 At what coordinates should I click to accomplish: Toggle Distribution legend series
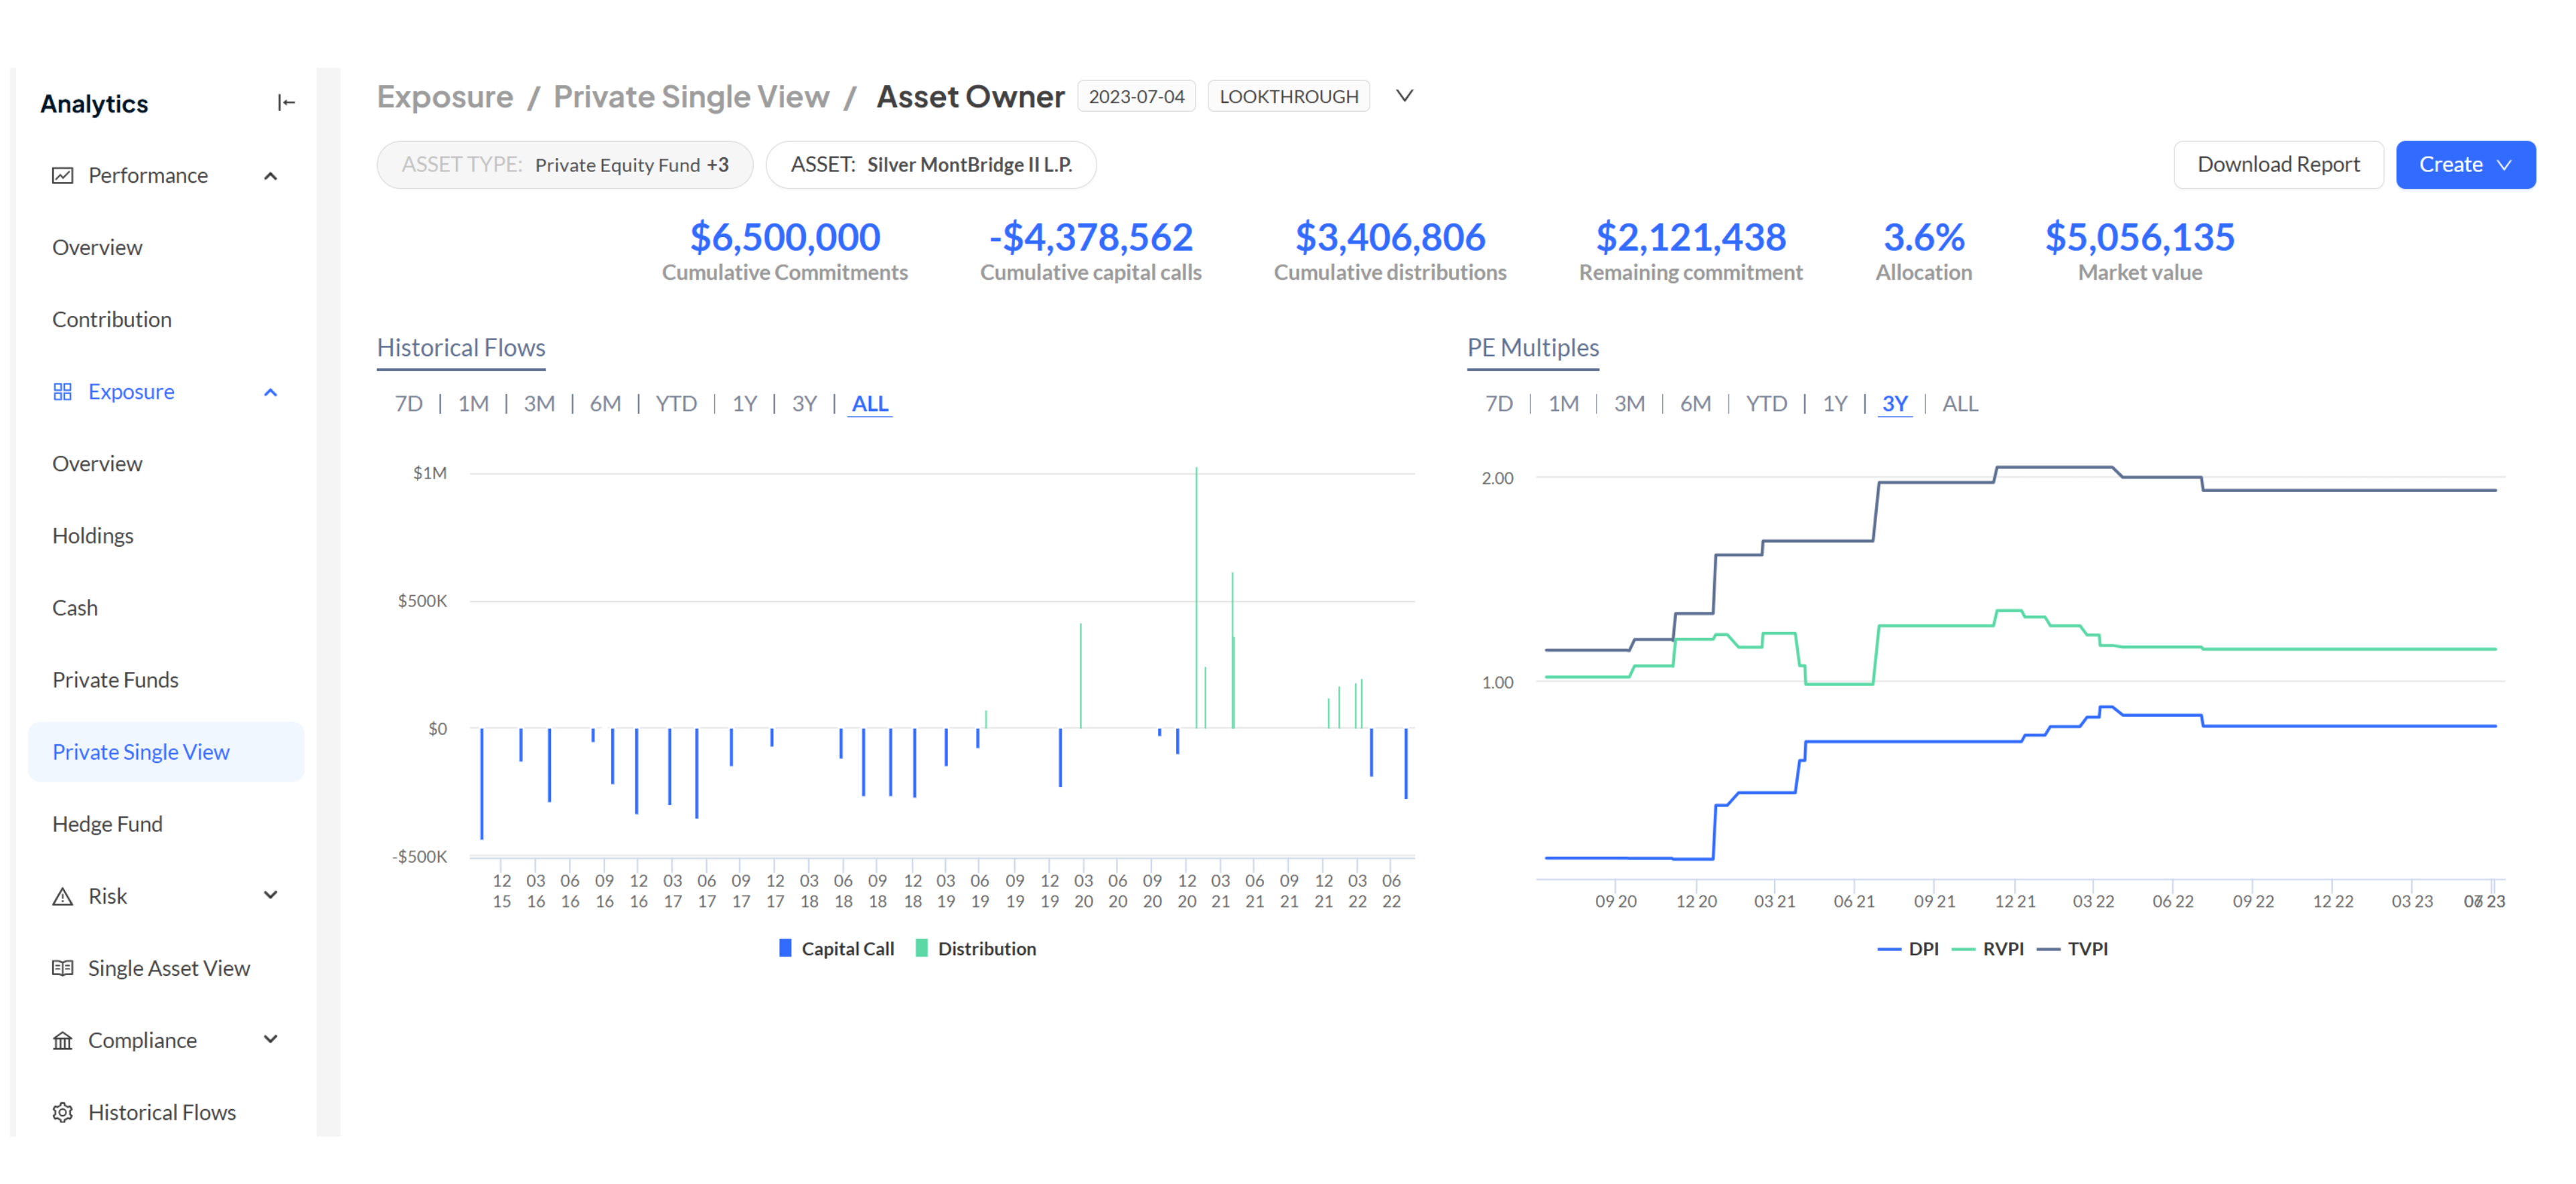[x=975, y=949]
